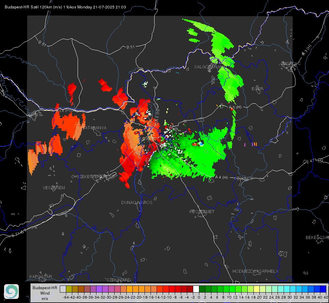Image resolution: width=329 pixels, height=303 pixels.
Task: Click the white zero-velocity legend swatch
Action: point(196,289)
